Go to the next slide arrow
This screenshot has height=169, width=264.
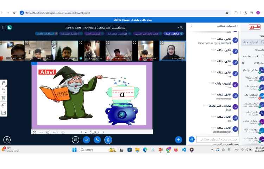pos(82,132)
